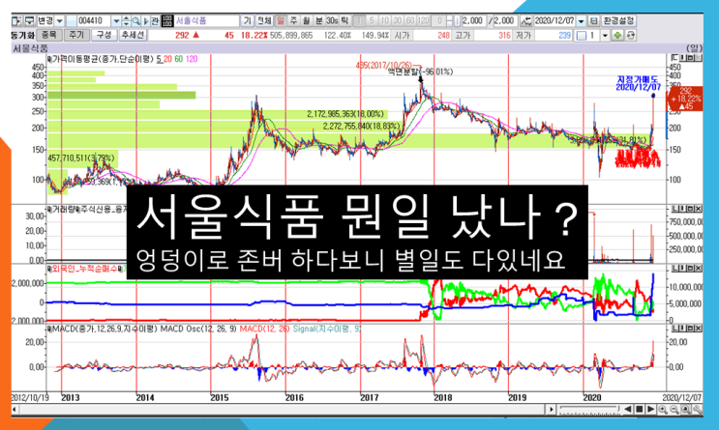Click the first panel-layout icon in toolbar
Image resolution: width=719 pixels, height=430 pixels.
coord(16,21)
